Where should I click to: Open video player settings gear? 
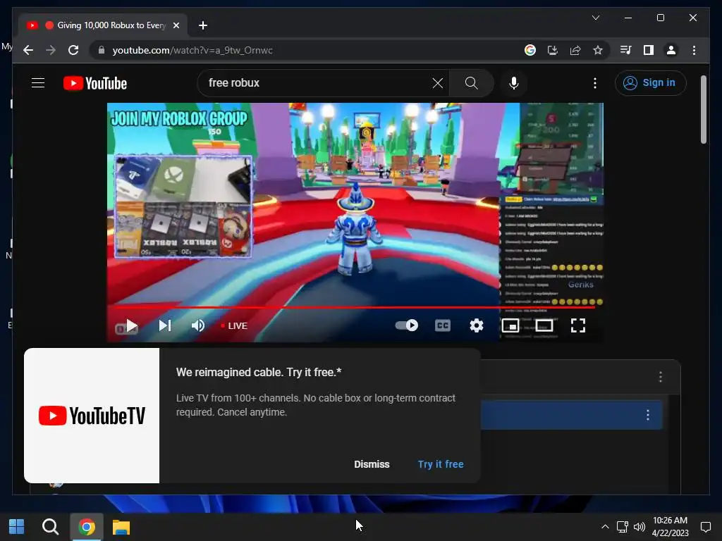coord(477,325)
